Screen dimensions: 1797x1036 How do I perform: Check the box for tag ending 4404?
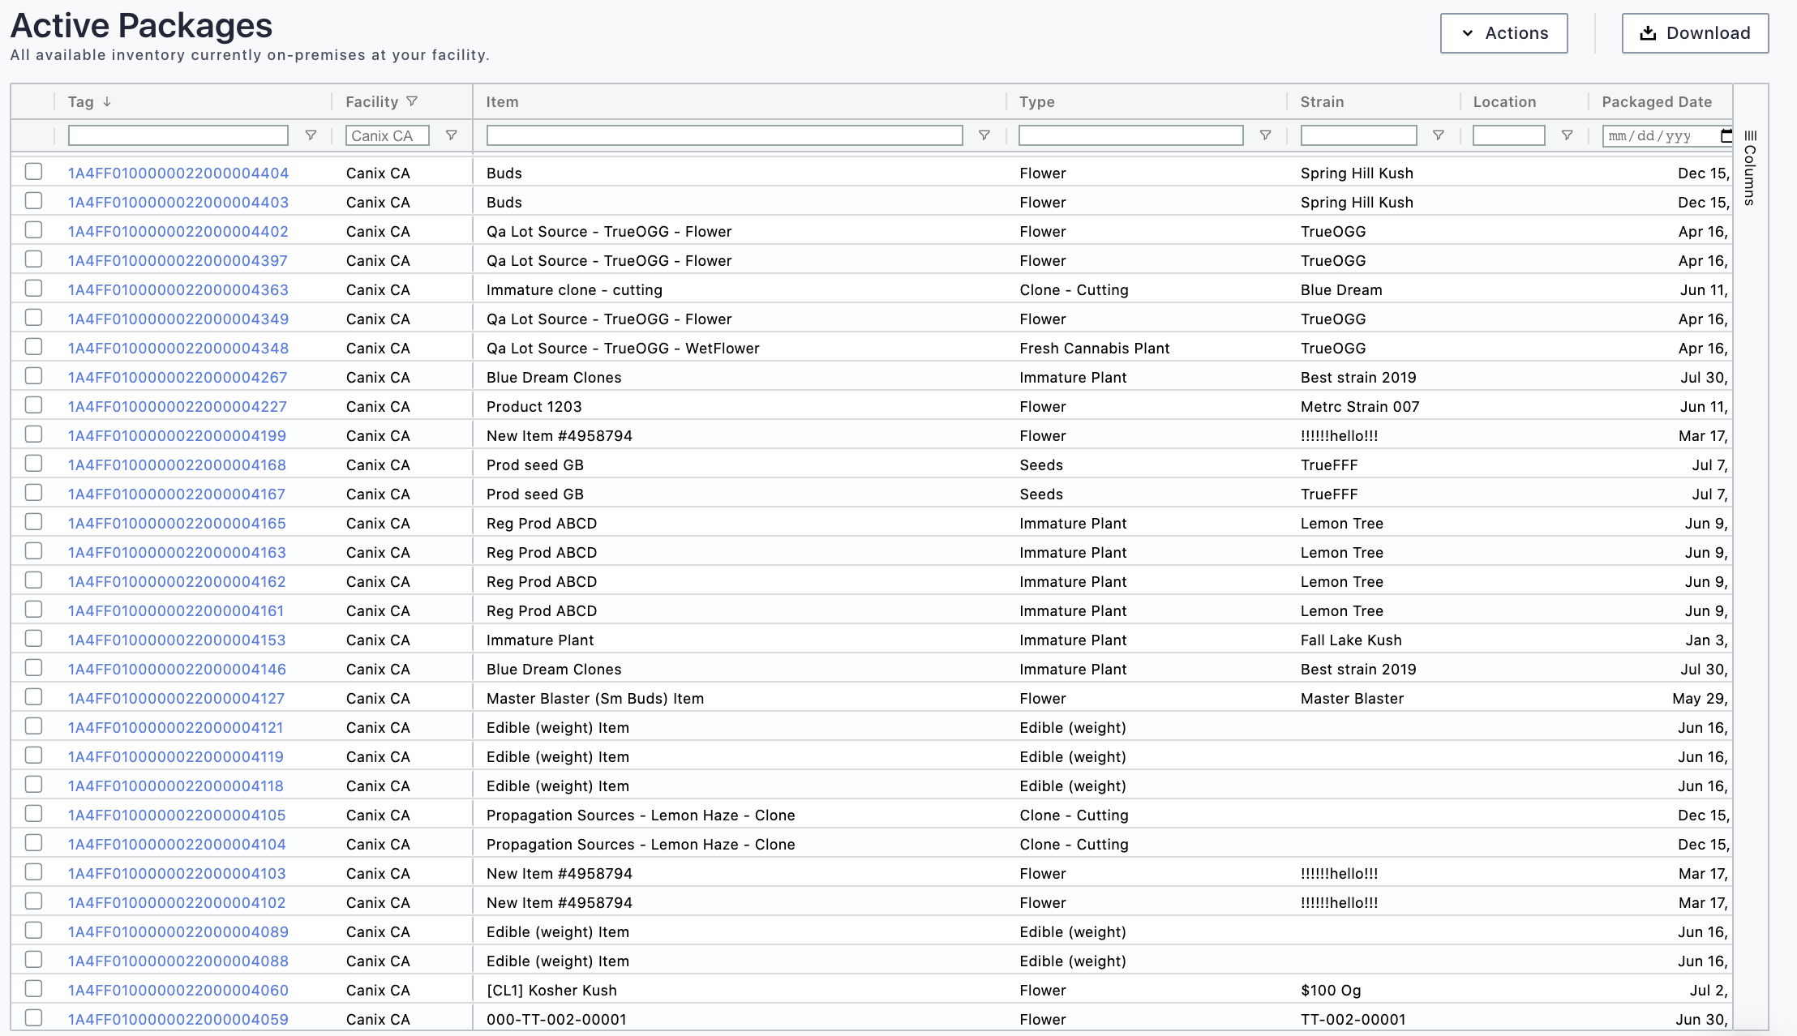(x=33, y=172)
